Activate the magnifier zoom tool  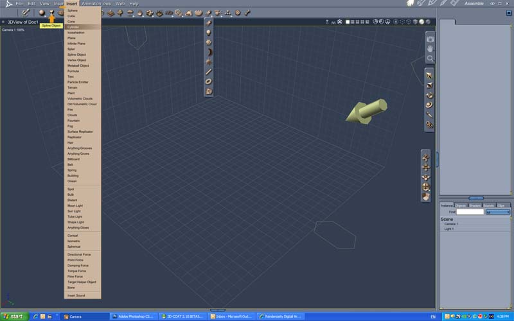430,58
